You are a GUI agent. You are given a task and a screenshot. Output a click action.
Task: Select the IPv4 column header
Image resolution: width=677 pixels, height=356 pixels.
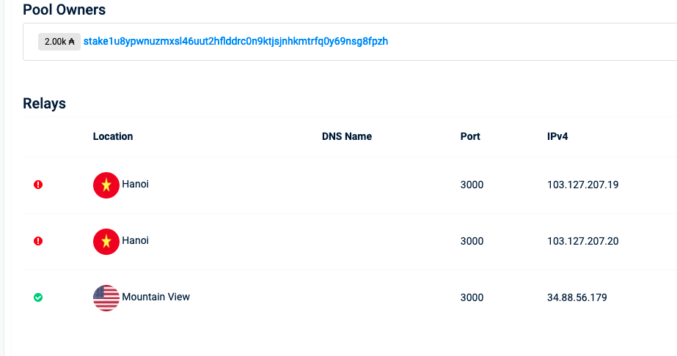(557, 136)
